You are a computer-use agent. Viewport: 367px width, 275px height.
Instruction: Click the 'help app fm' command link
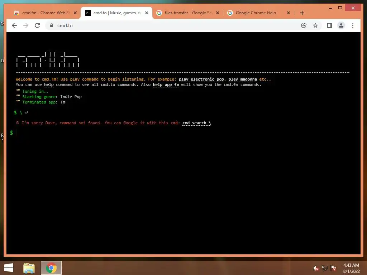click(166, 85)
